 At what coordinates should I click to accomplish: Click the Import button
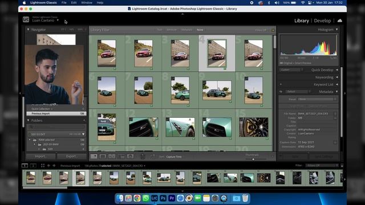pos(40,157)
